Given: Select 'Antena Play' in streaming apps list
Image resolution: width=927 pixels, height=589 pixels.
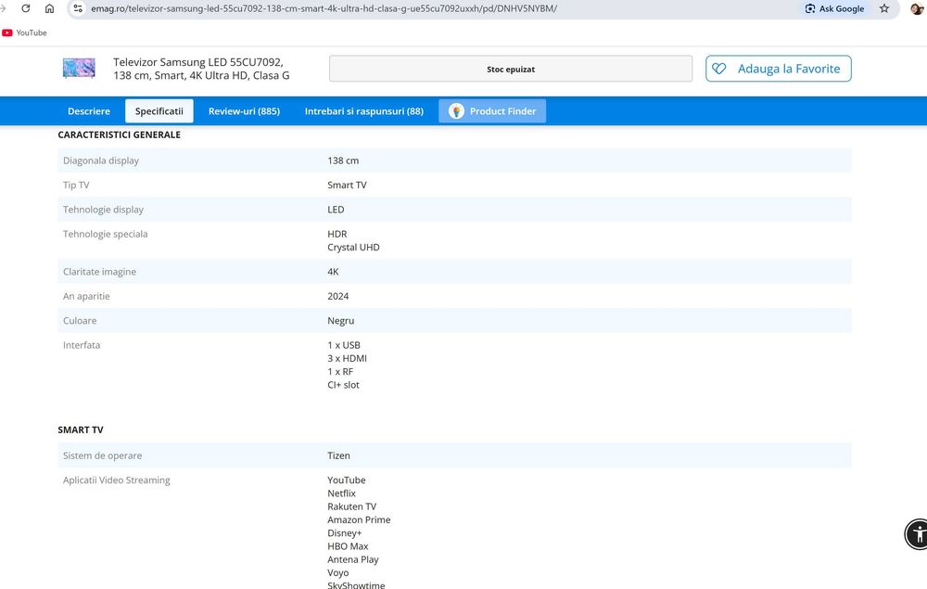Looking at the screenshot, I should tap(353, 559).
